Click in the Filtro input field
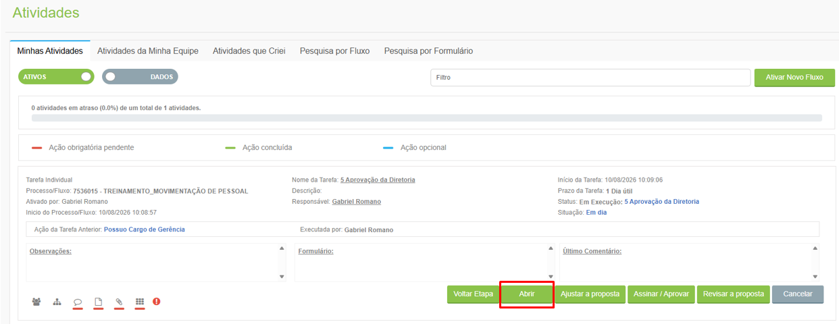 coord(590,78)
